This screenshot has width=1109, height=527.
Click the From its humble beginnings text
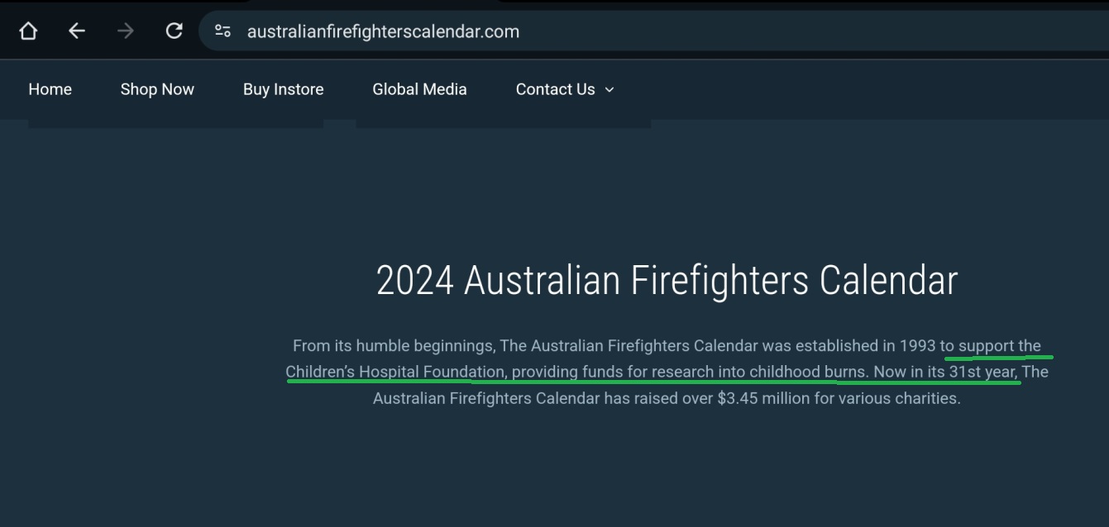pos(394,346)
